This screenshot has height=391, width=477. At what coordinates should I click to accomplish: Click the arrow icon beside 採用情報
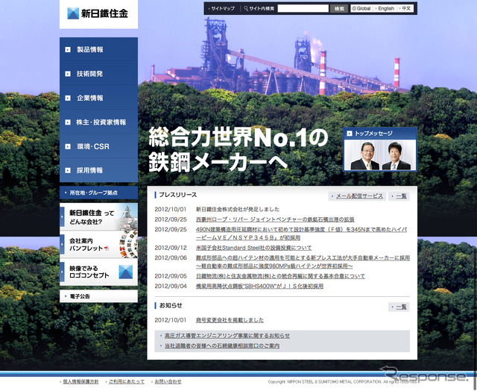(x=68, y=171)
